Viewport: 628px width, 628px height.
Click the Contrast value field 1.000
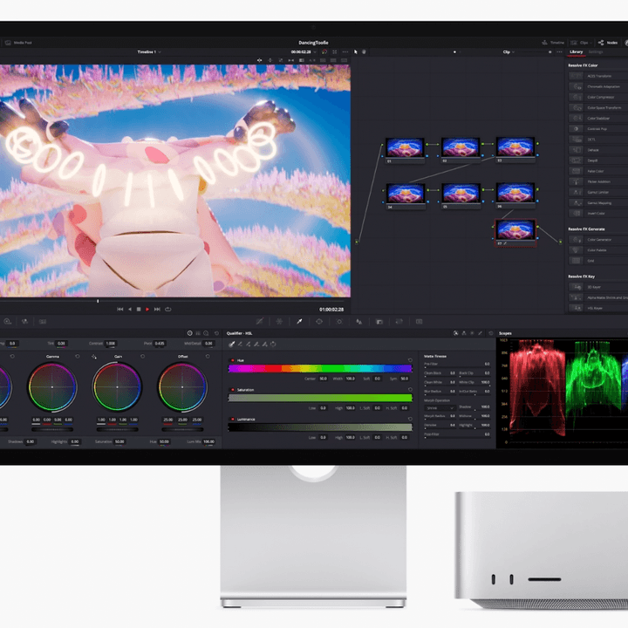[110, 344]
